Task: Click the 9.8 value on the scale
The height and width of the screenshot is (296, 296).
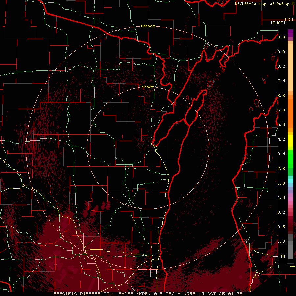Action: 281,37
